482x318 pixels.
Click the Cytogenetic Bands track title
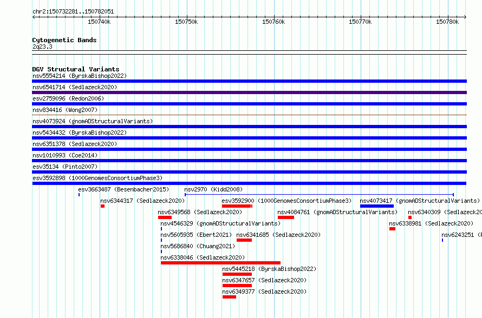click(x=64, y=40)
